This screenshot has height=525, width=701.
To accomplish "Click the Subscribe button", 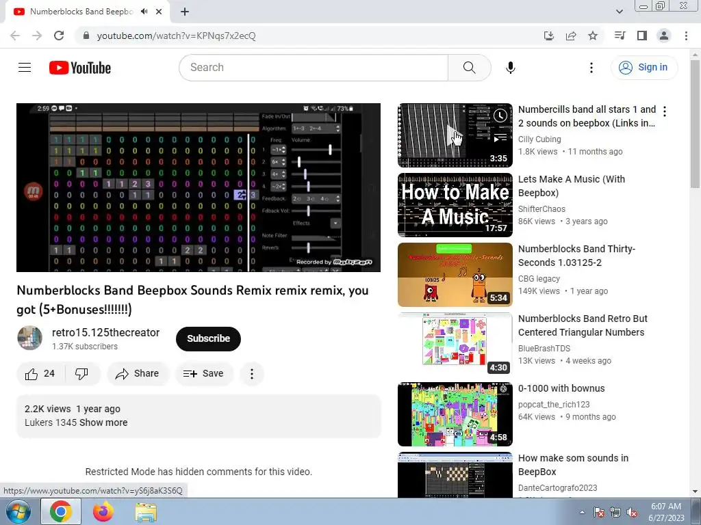I will coord(208,339).
